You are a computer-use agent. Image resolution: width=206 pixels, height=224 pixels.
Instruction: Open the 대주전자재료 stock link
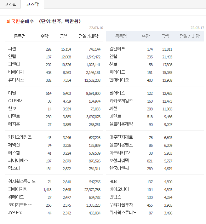pos(121,137)
